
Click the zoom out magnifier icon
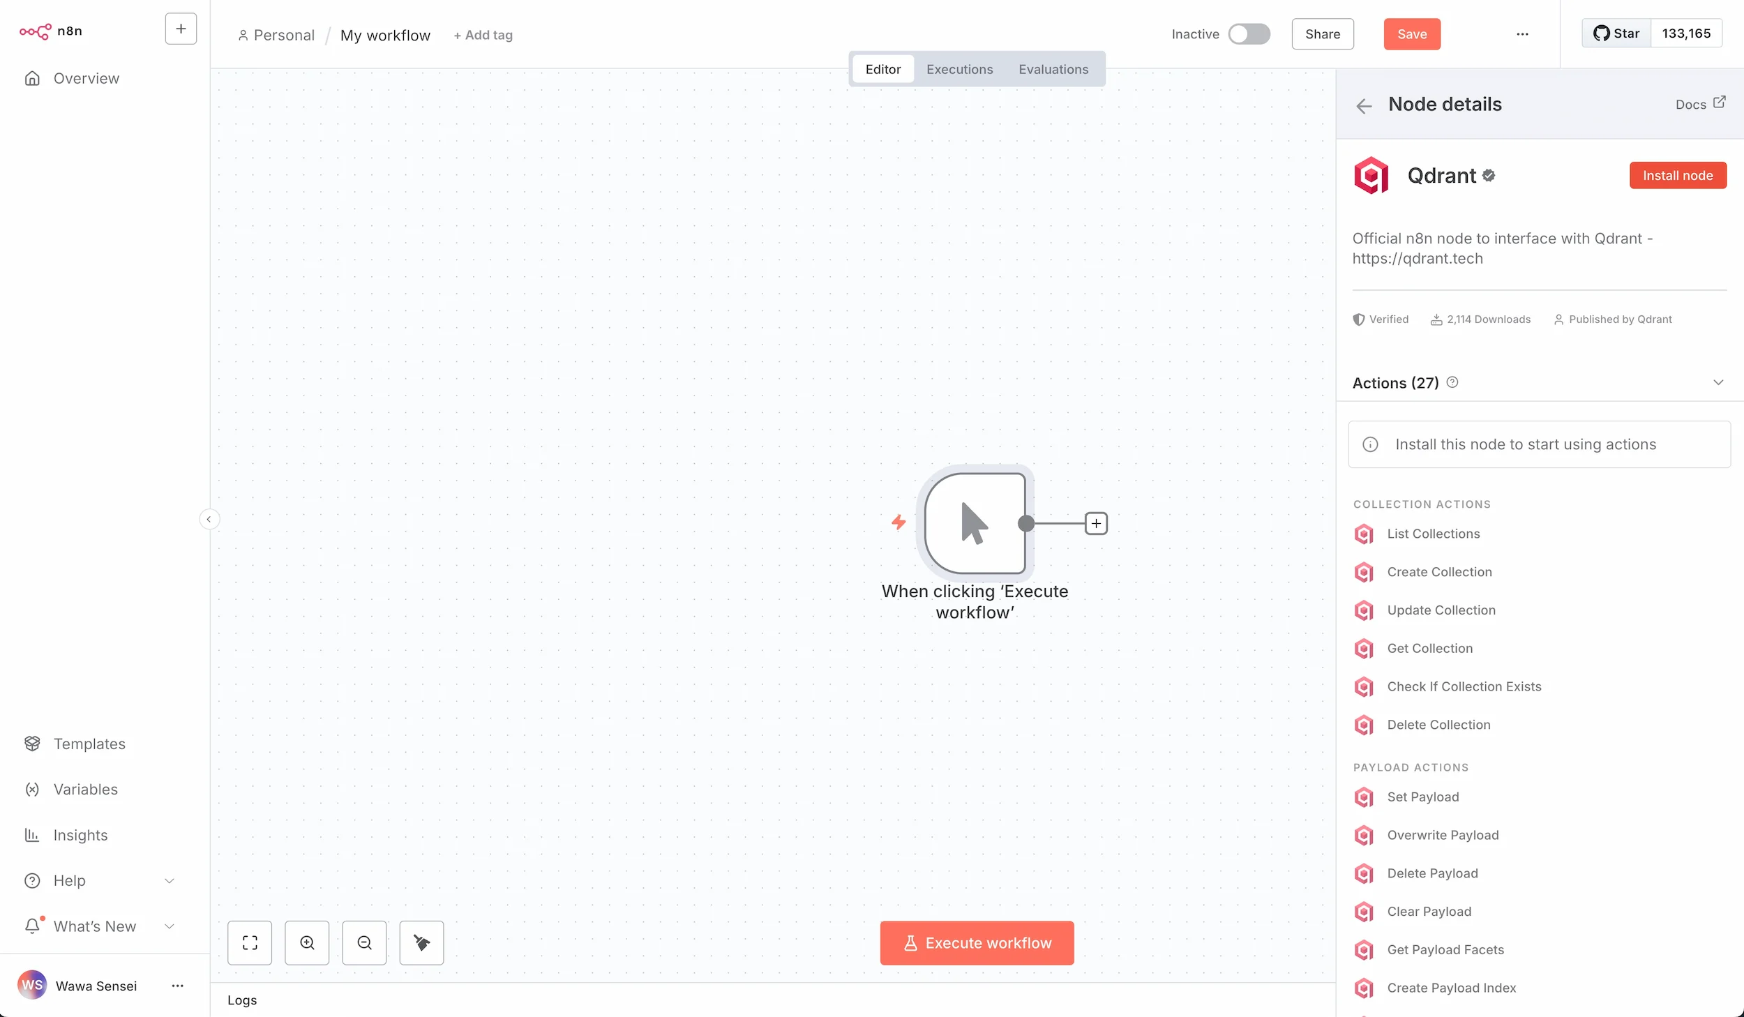pyautogui.click(x=364, y=942)
